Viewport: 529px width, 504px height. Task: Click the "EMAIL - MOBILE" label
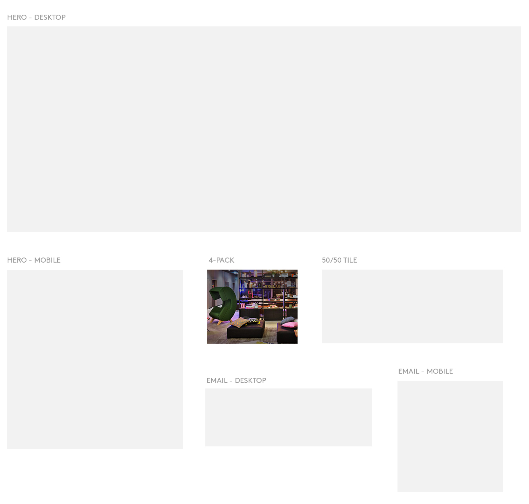coord(425,371)
